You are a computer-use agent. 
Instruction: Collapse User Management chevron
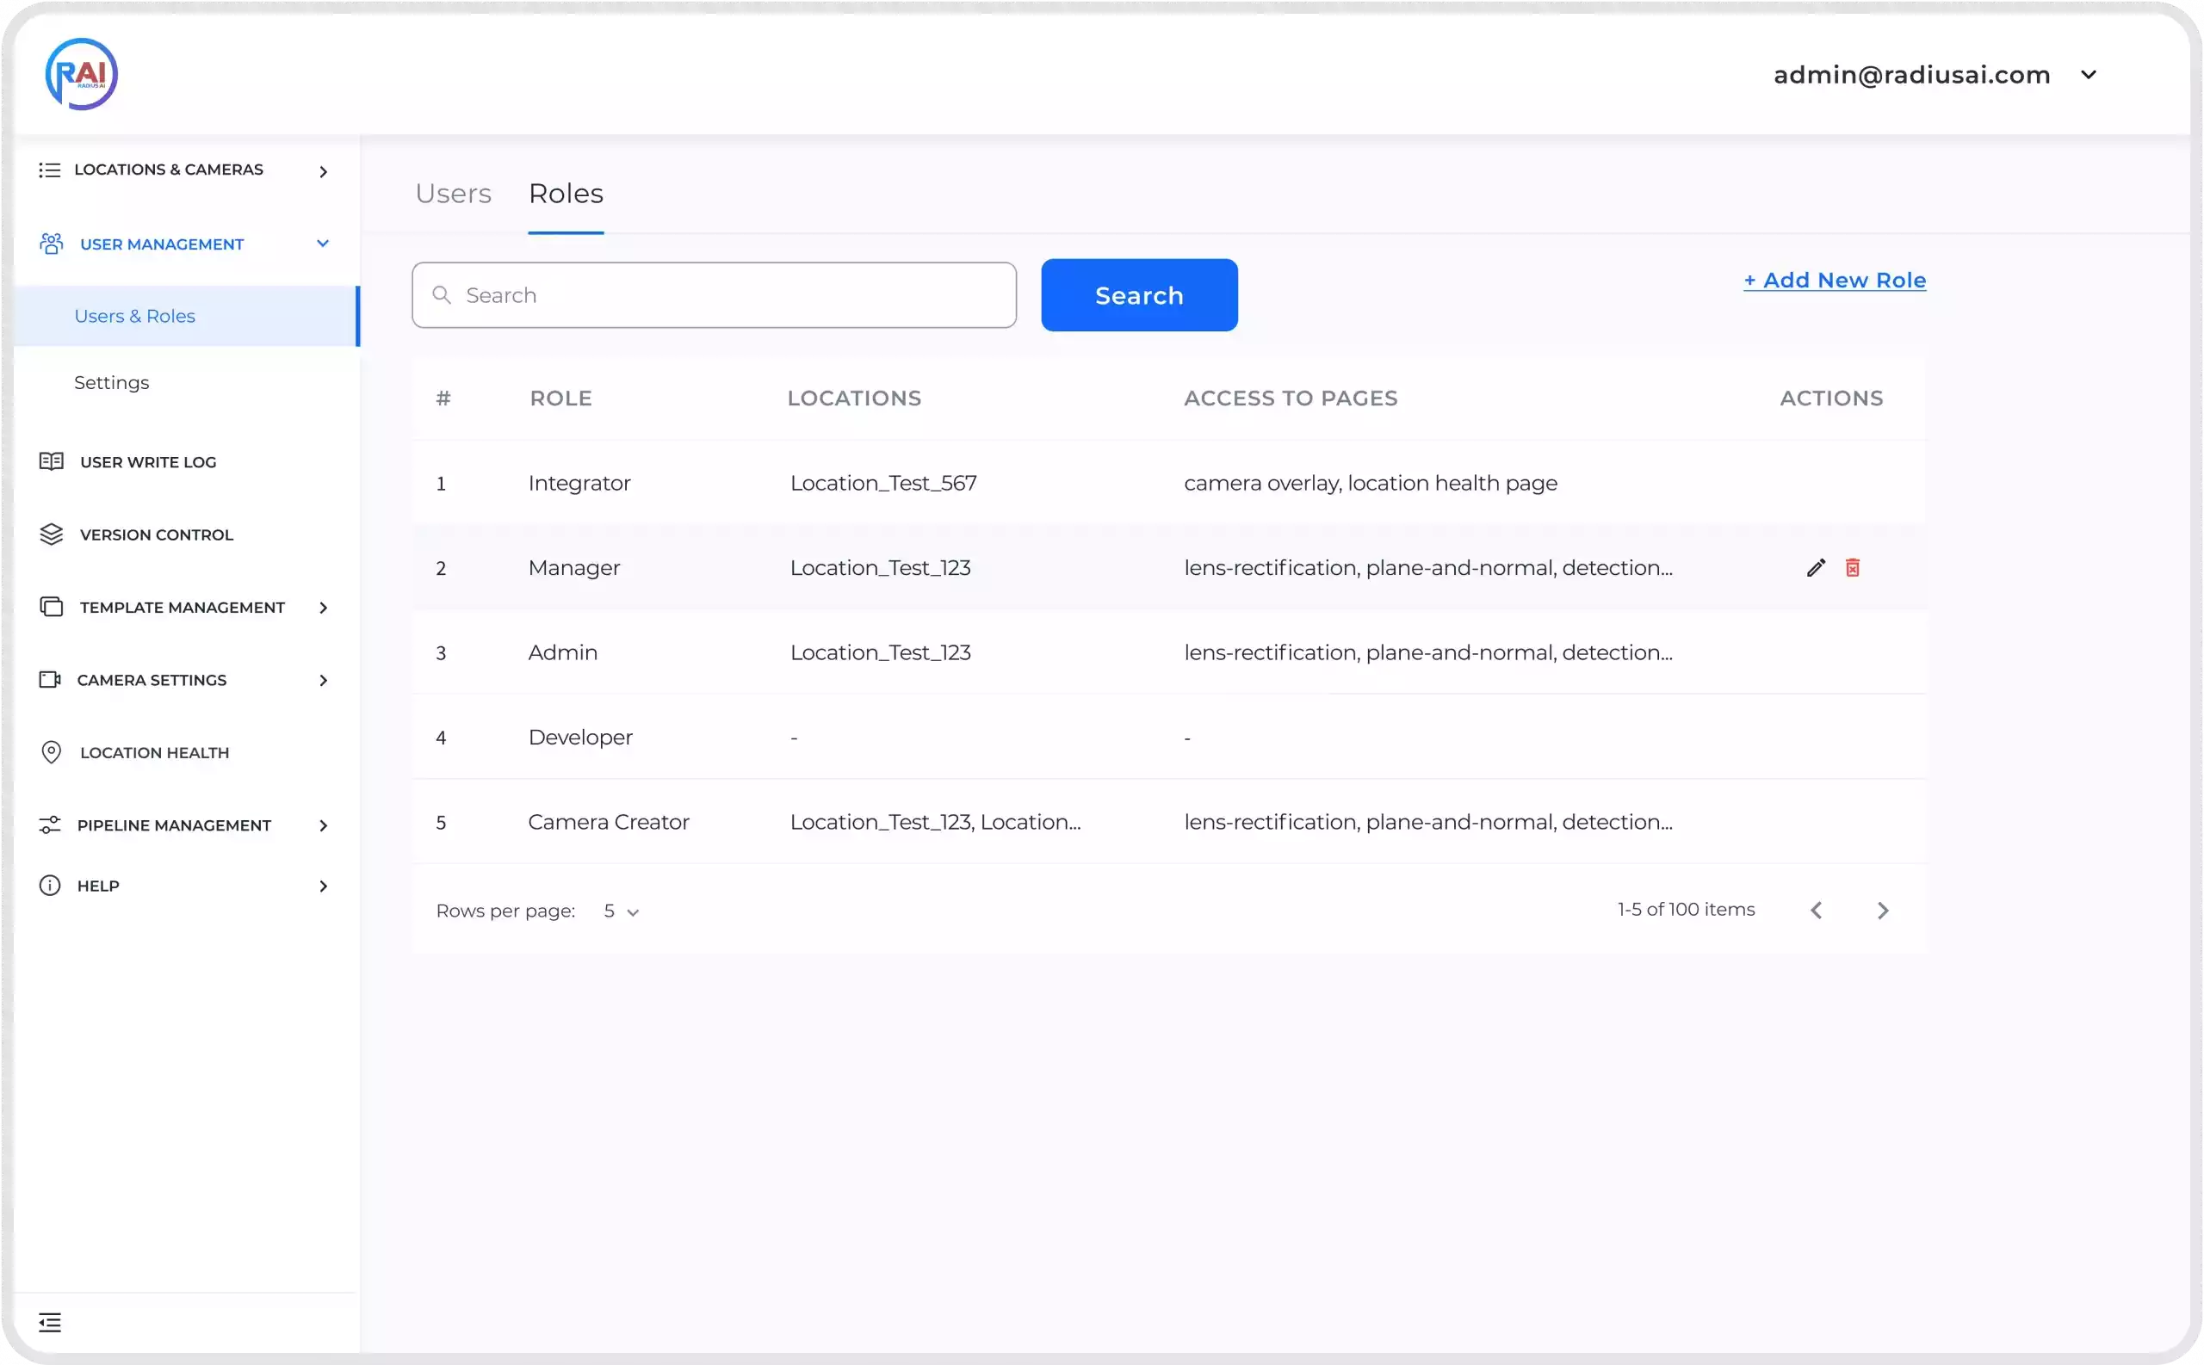322,244
